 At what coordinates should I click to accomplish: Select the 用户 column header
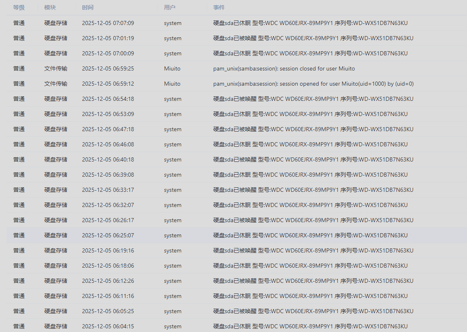(x=169, y=7)
